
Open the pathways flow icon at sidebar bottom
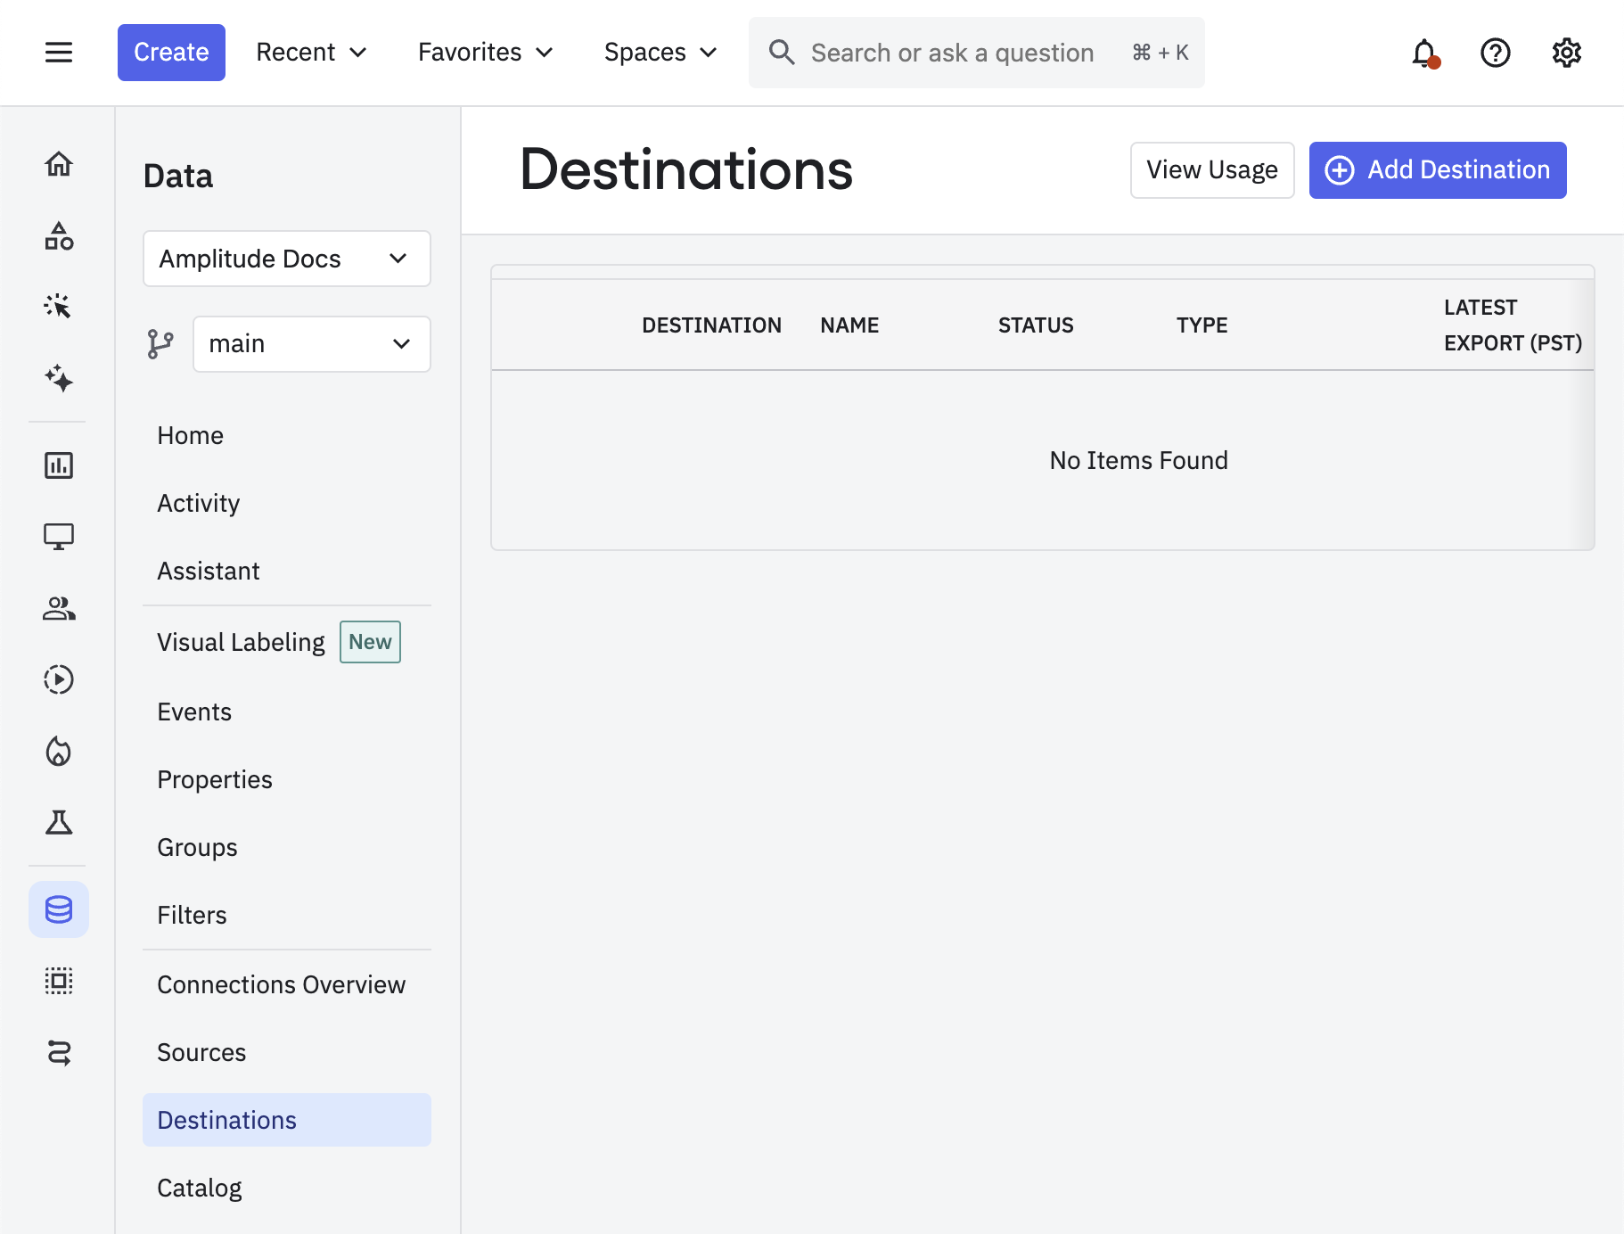click(x=58, y=1053)
